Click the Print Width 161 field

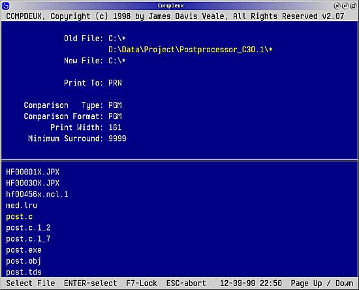[115, 127]
